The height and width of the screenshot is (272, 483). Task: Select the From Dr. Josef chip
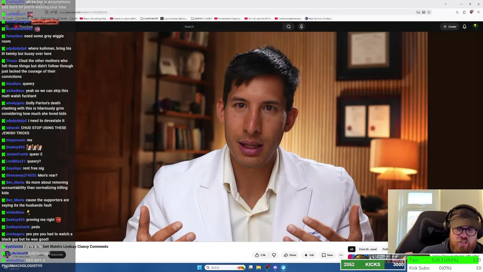[x=368, y=249]
